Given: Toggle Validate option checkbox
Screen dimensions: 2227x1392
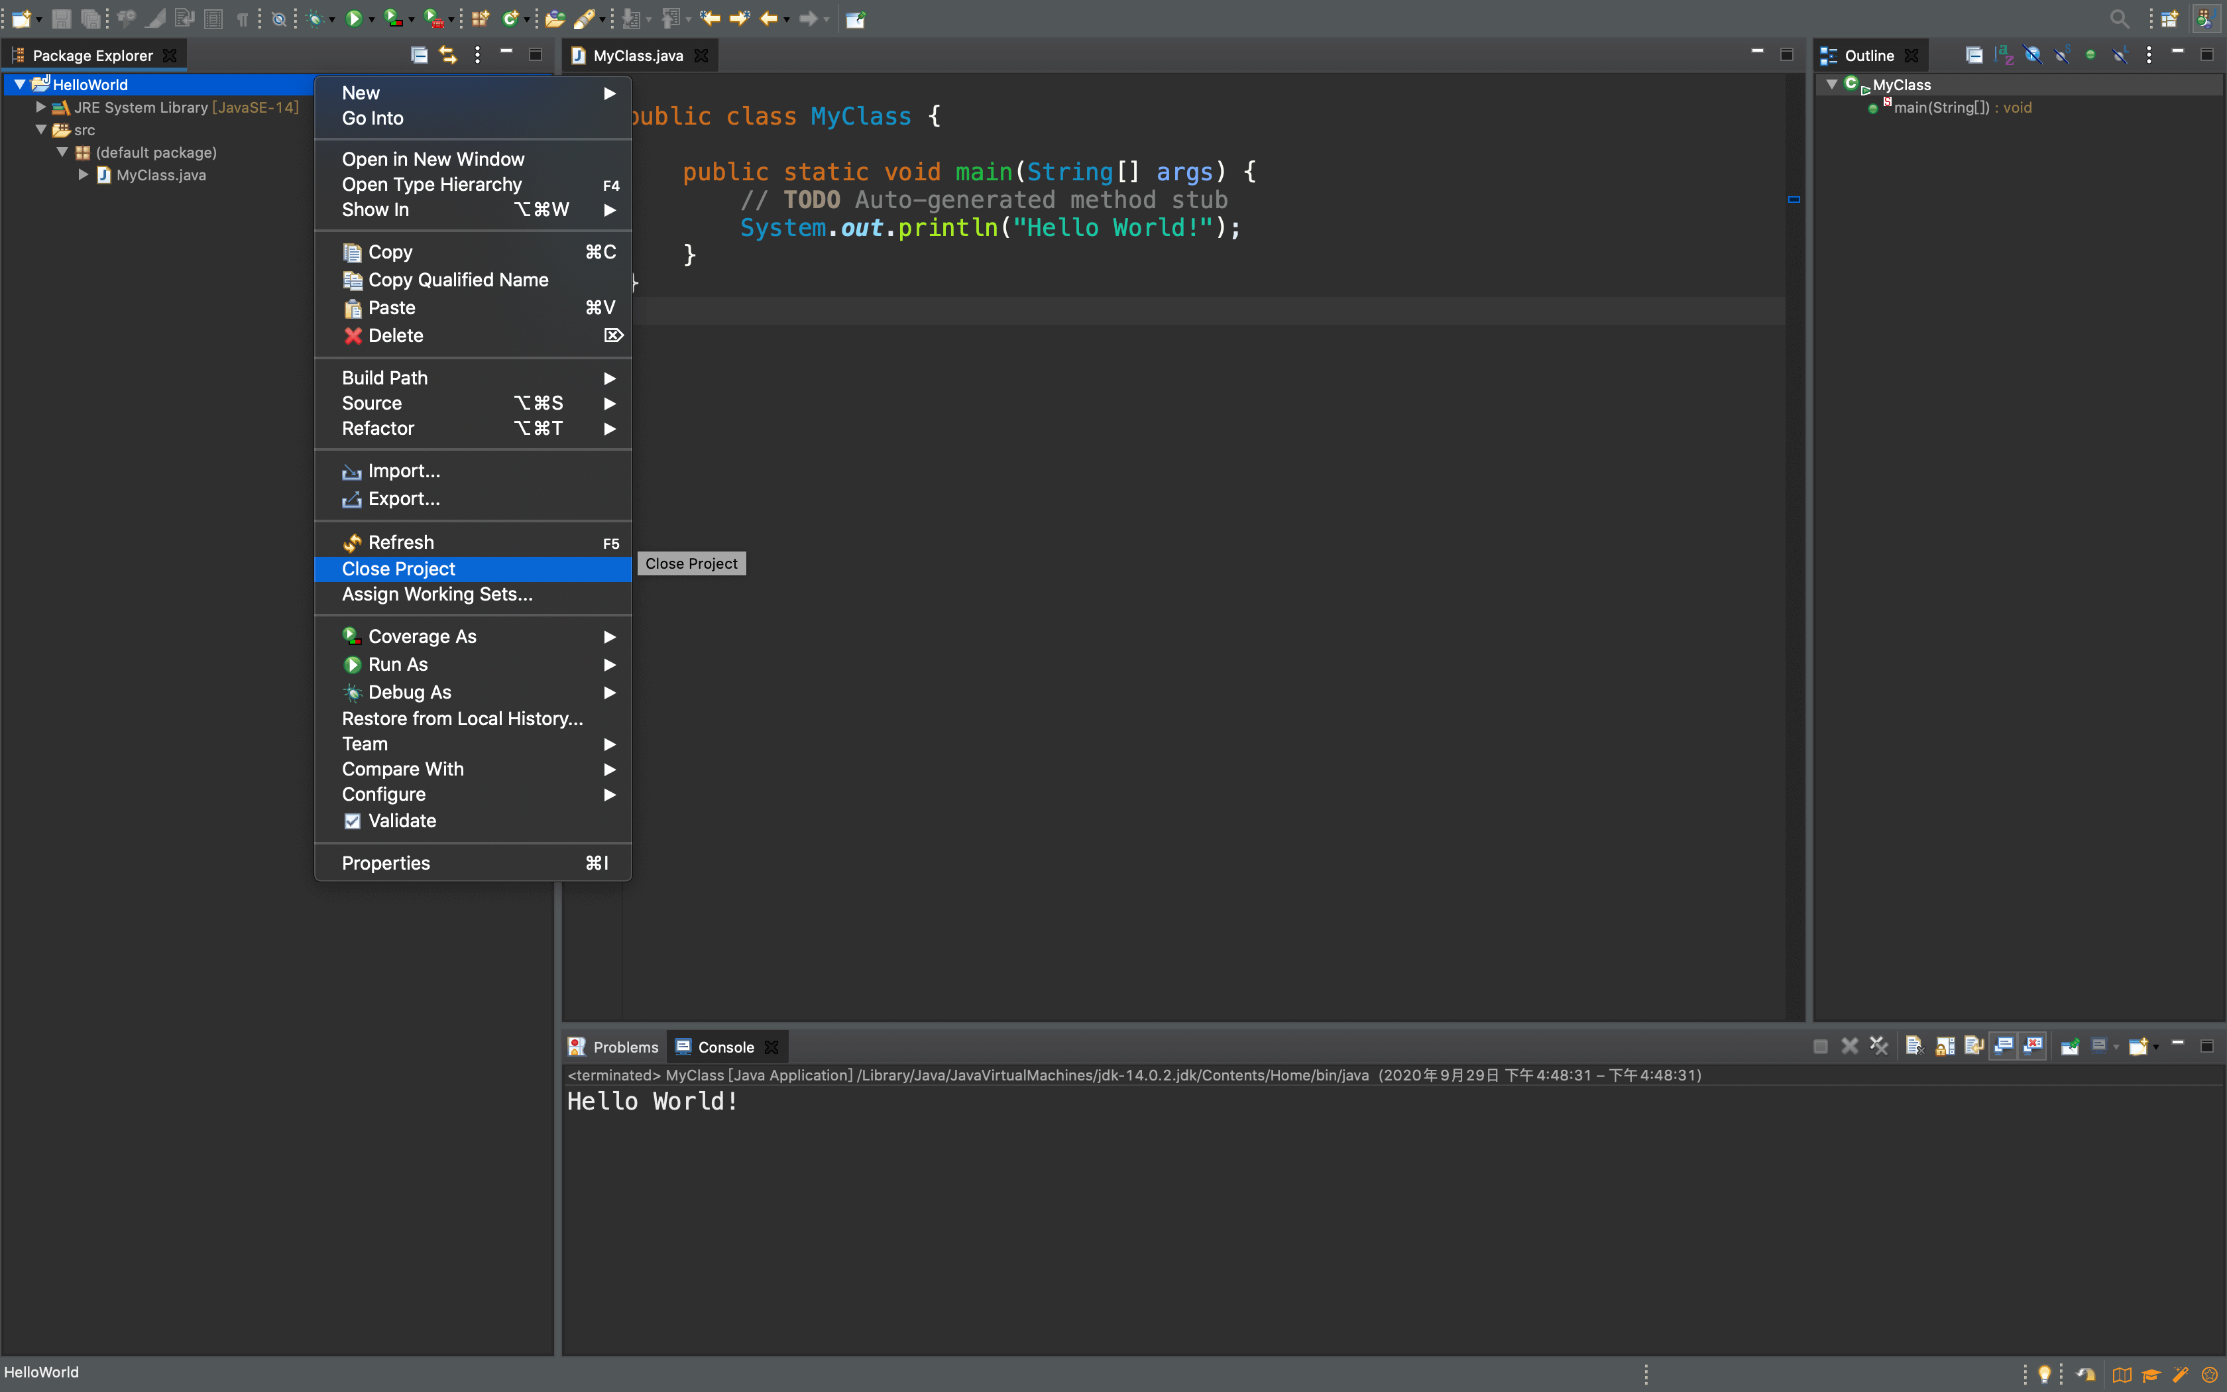Looking at the screenshot, I should pyautogui.click(x=353, y=819).
